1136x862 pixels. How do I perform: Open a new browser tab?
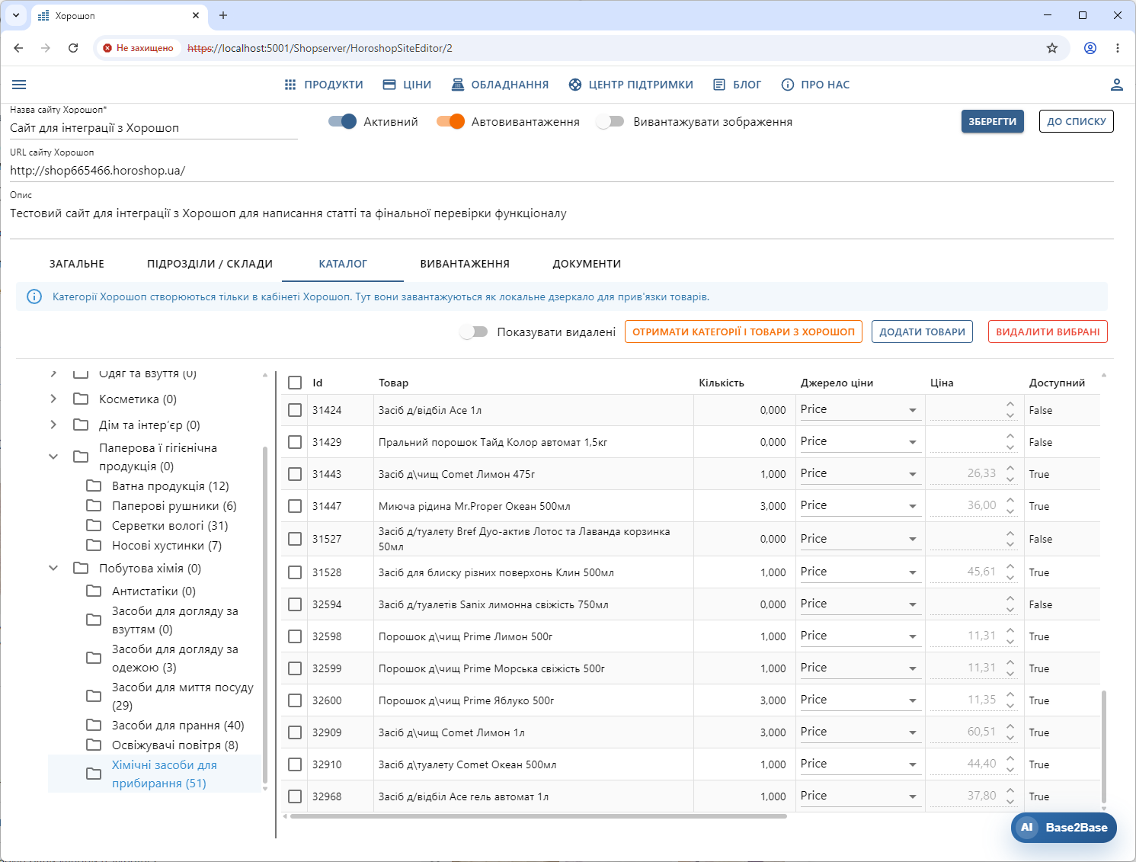coord(223,15)
